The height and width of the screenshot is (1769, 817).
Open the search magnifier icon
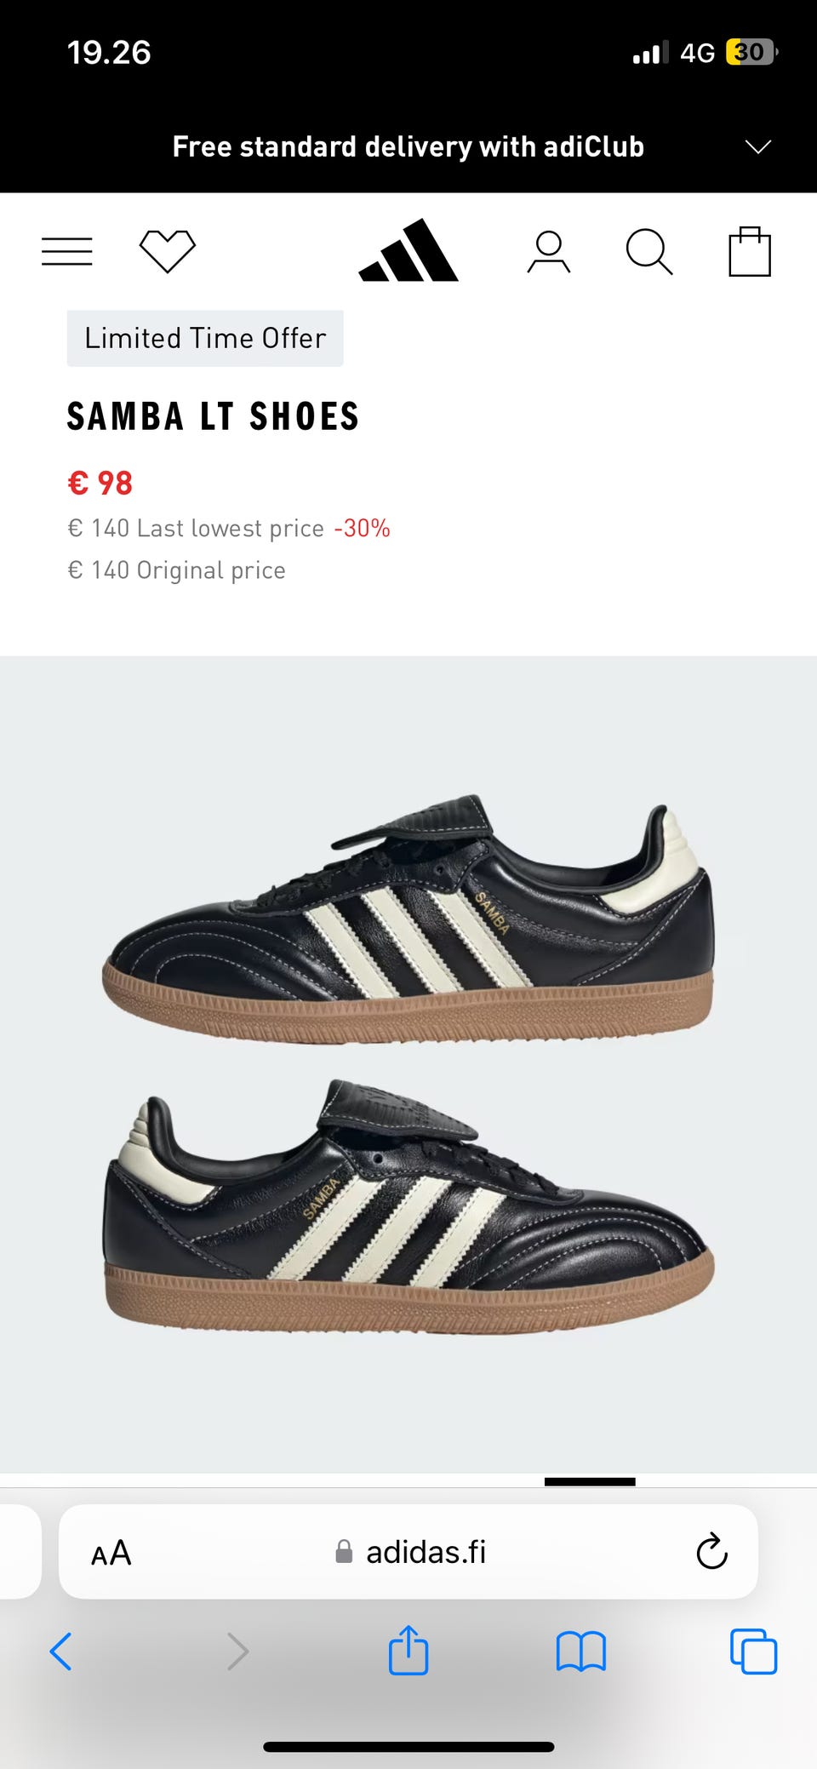(x=649, y=252)
